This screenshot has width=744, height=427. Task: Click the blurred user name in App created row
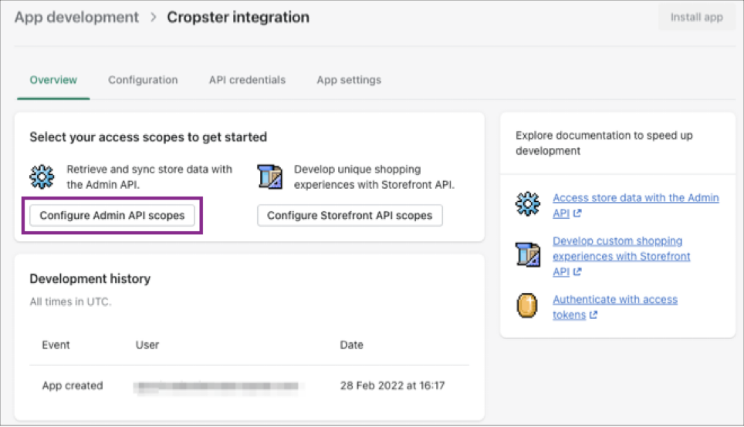(218, 387)
